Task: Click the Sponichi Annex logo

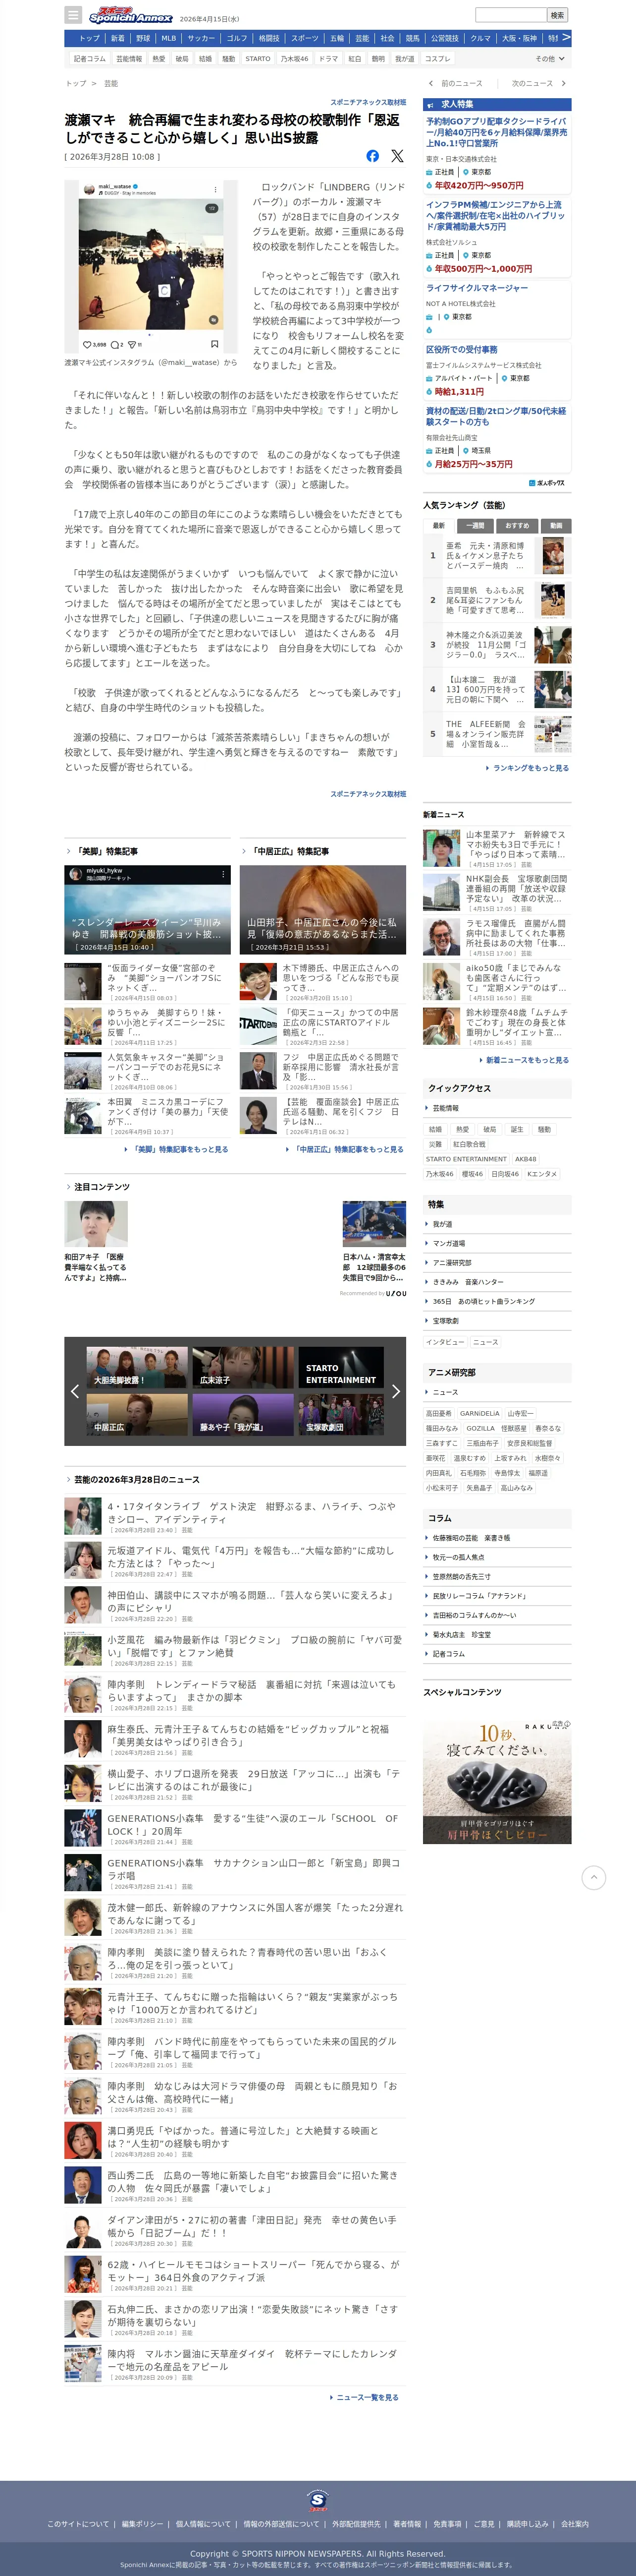Action: [130, 16]
